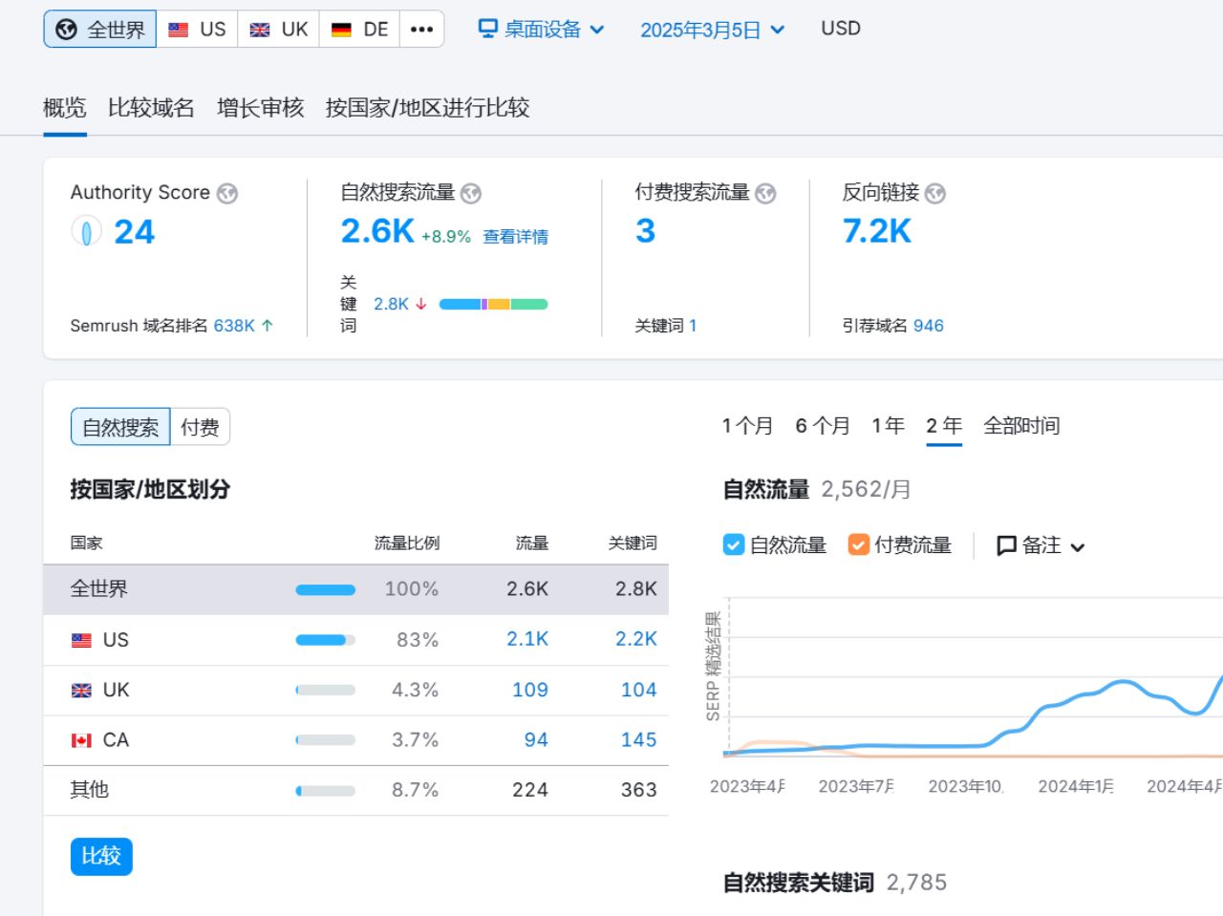The image size is (1223, 916).
Task: Open CA keywords 145 link
Action: (x=639, y=740)
